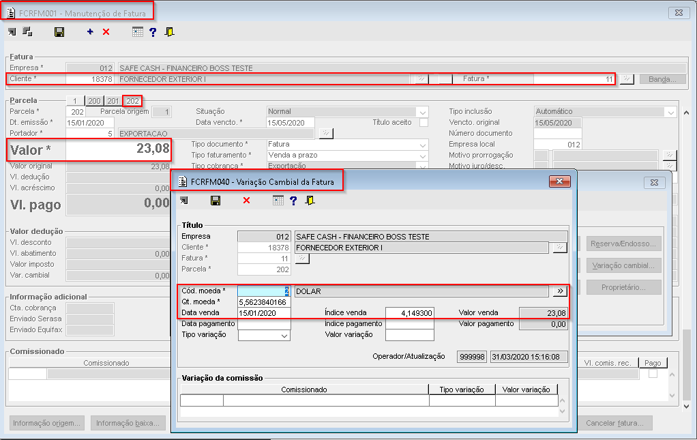Click scrollbar down arrow in Variação da comissão grid
The width and height of the screenshot is (697, 440).
coord(563,411)
